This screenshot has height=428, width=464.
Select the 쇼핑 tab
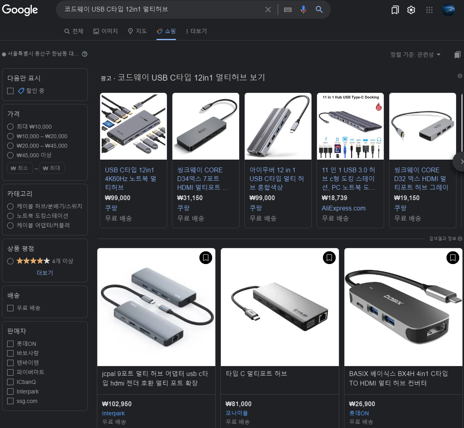tap(166, 31)
